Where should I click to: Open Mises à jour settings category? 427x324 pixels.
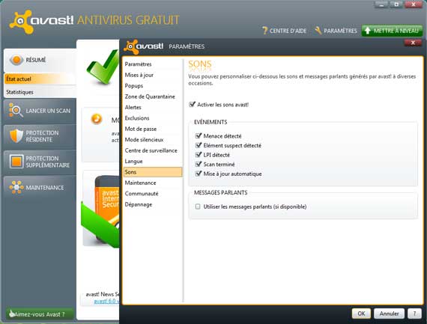153,75
